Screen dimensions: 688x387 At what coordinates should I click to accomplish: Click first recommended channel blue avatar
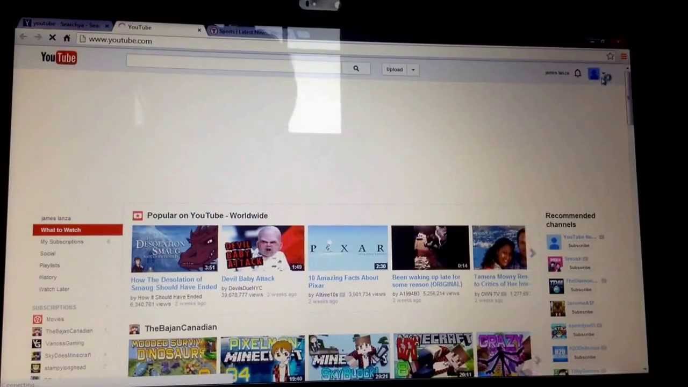coord(554,242)
